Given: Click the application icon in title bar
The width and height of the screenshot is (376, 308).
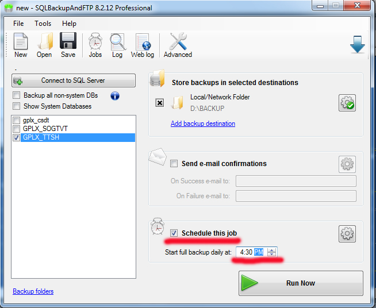Looking at the screenshot, I should (9, 8).
